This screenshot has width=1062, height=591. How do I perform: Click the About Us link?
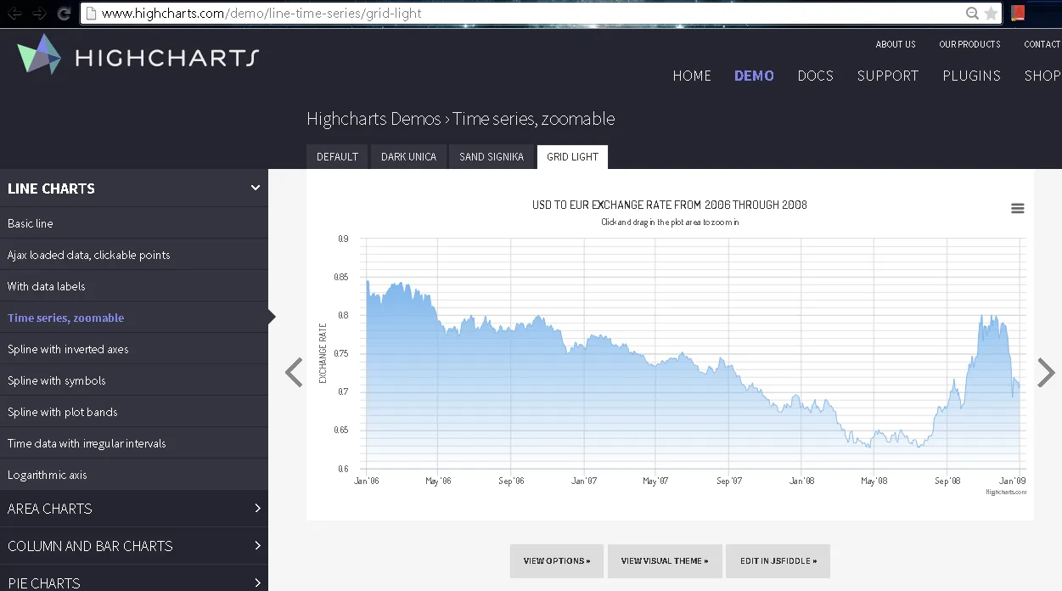(896, 44)
